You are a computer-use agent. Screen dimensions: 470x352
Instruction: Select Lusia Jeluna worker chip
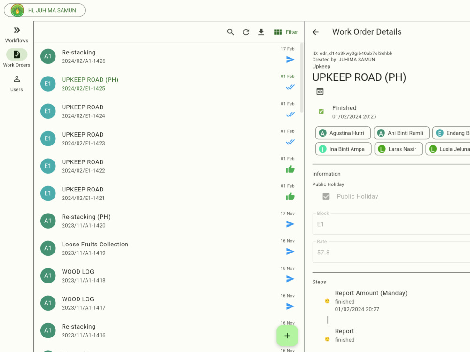click(448, 149)
